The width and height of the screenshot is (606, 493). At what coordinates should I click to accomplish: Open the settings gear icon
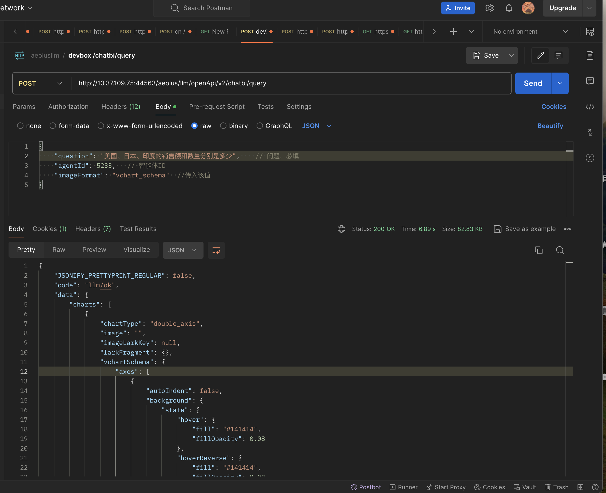[489, 8]
